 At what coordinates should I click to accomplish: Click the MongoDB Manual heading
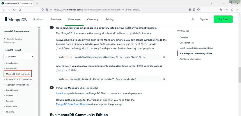12,50
